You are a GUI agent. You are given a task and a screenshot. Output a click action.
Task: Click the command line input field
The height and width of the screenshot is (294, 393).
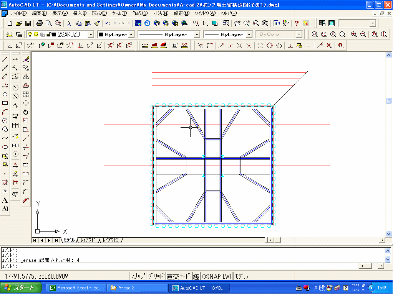coord(180,266)
